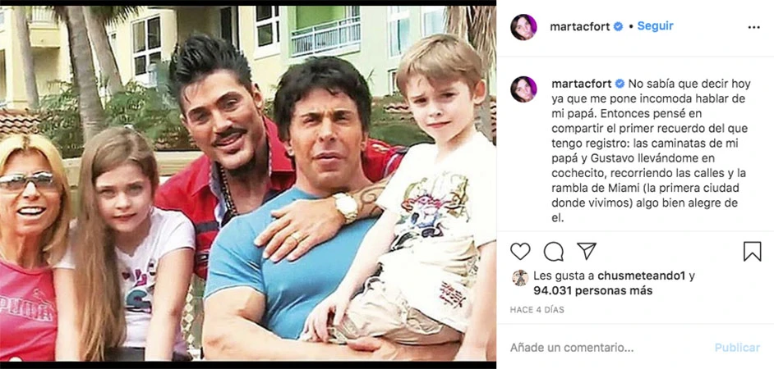Click the Seguir follow button
Image resolution: width=774 pixels, height=369 pixels.
pos(655,26)
